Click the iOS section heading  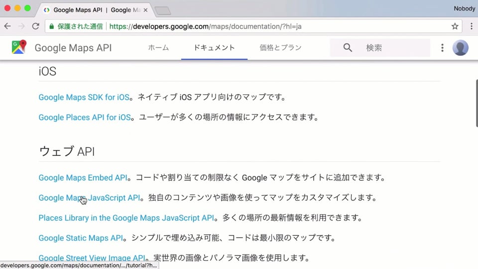[x=47, y=71]
